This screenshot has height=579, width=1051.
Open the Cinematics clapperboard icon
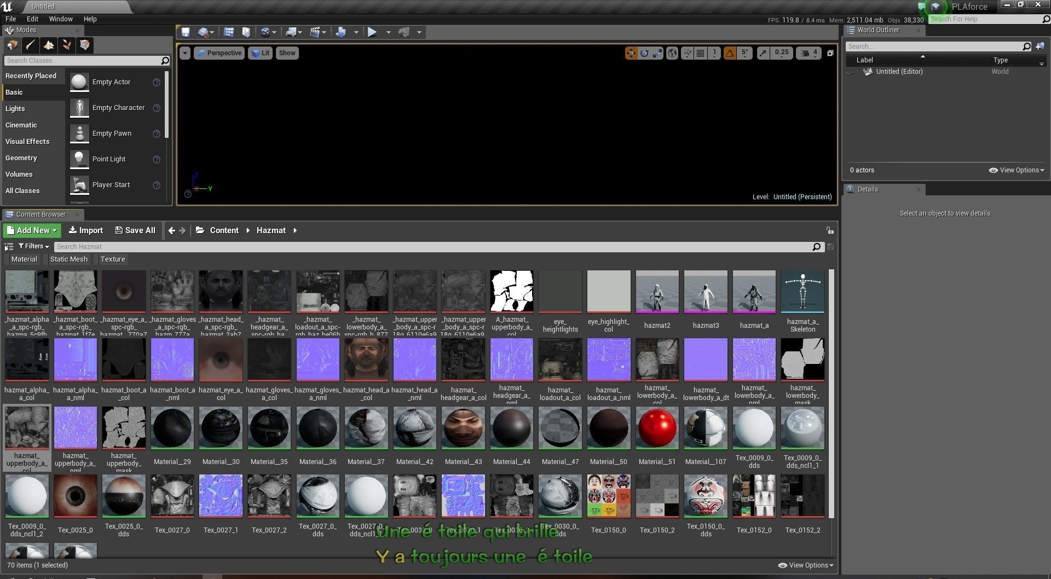tap(315, 32)
